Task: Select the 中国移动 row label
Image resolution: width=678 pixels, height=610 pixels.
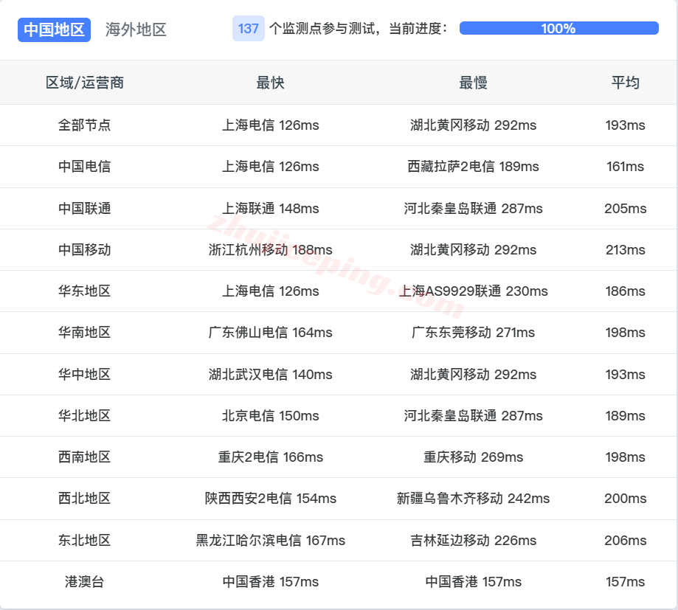Action: 84,250
